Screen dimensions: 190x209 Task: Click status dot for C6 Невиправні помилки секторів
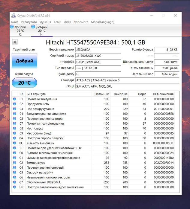(15, 177)
